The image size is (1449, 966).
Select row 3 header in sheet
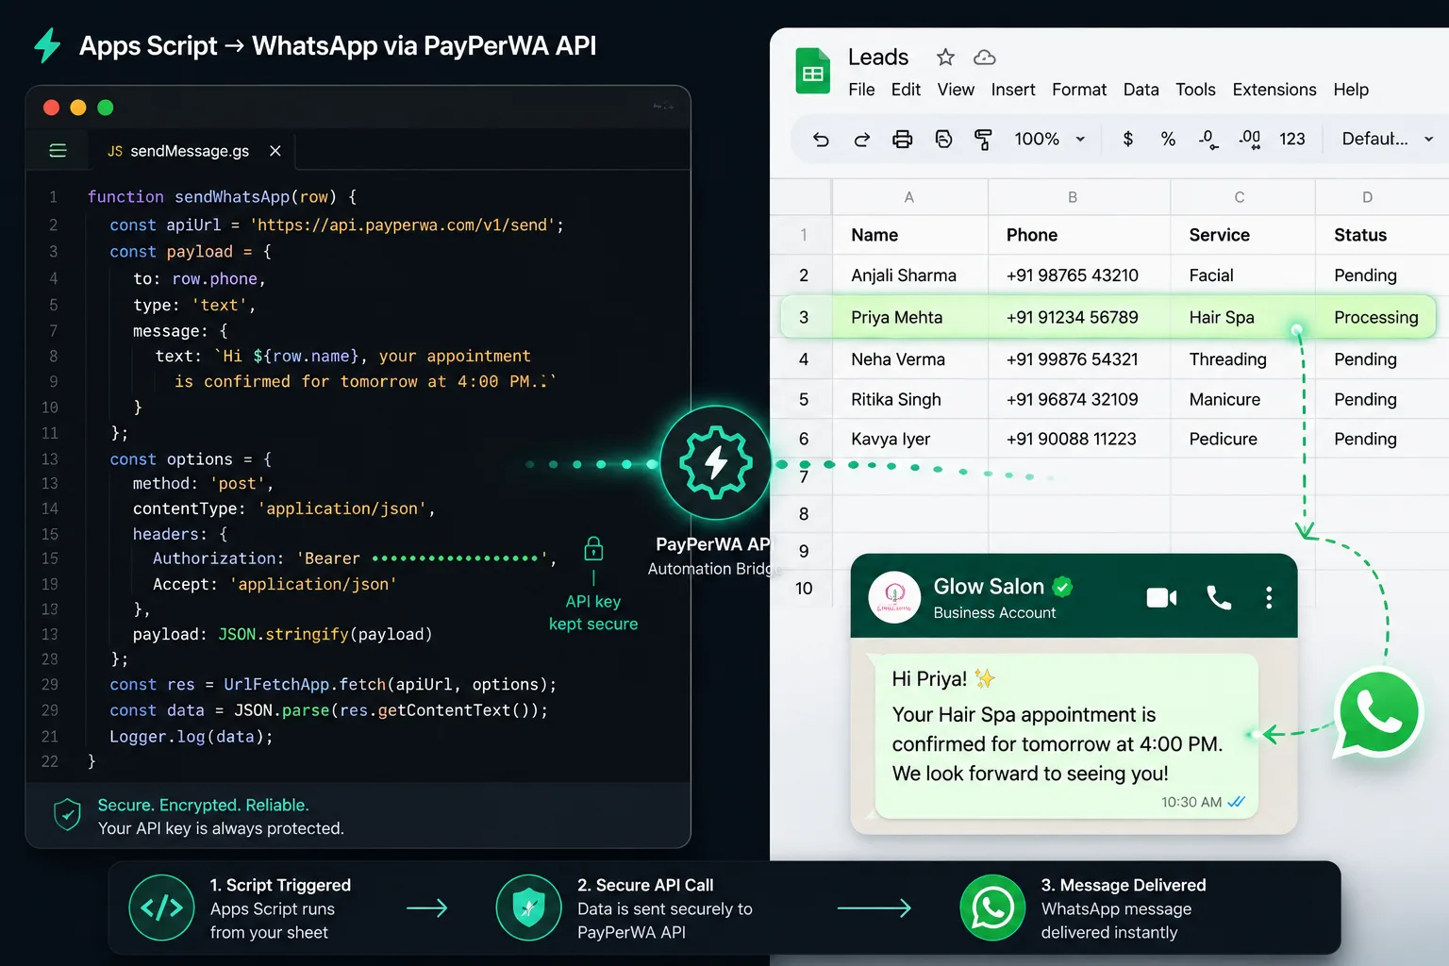[804, 317]
